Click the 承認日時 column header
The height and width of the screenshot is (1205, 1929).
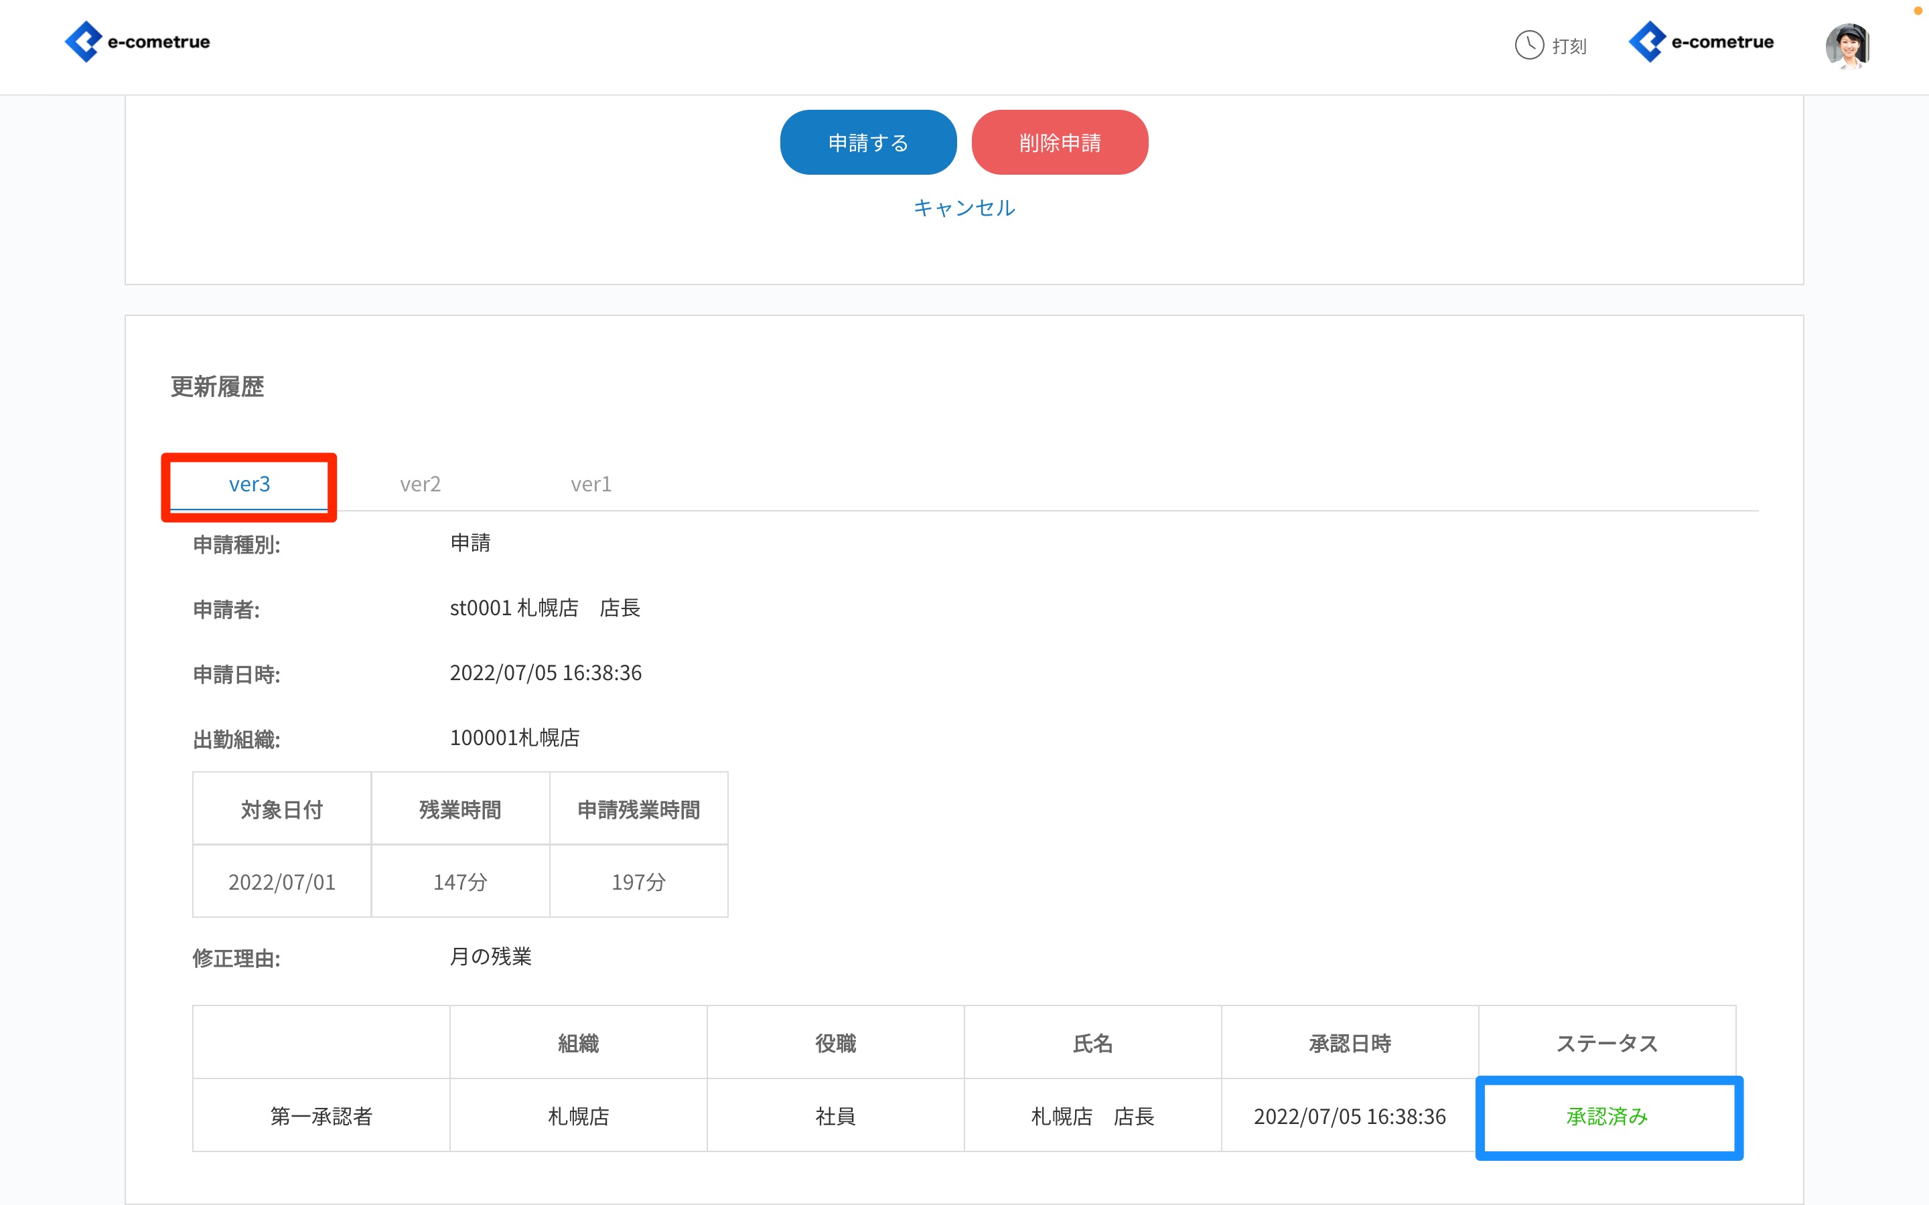[x=1350, y=1043]
